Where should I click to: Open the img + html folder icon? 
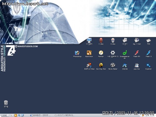tap(137, 41)
